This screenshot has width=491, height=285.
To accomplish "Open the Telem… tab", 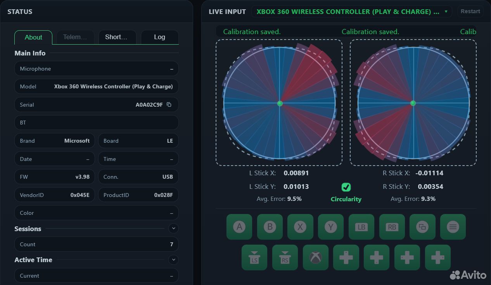I will pos(76,37).
